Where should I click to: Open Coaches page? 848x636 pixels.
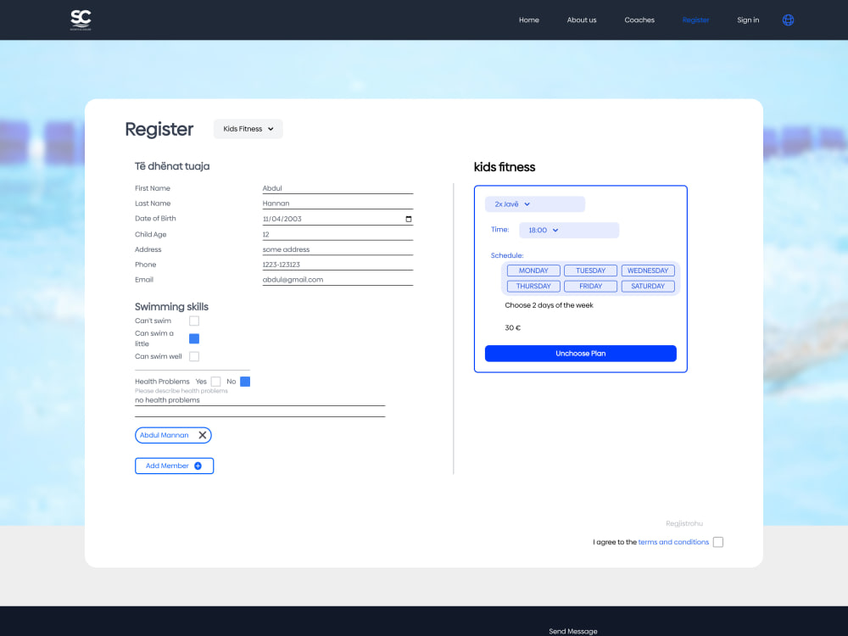tap(639, 20)
